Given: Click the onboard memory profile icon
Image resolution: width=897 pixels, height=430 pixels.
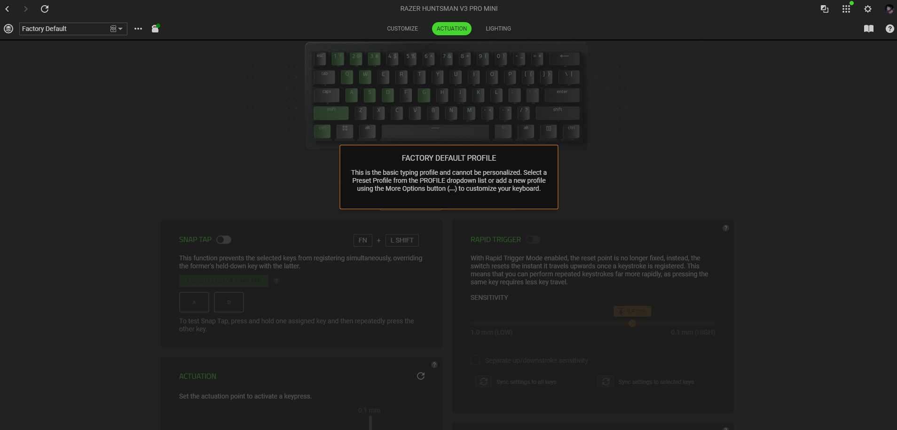Looking at the screenshot, I should coord(155,29).
